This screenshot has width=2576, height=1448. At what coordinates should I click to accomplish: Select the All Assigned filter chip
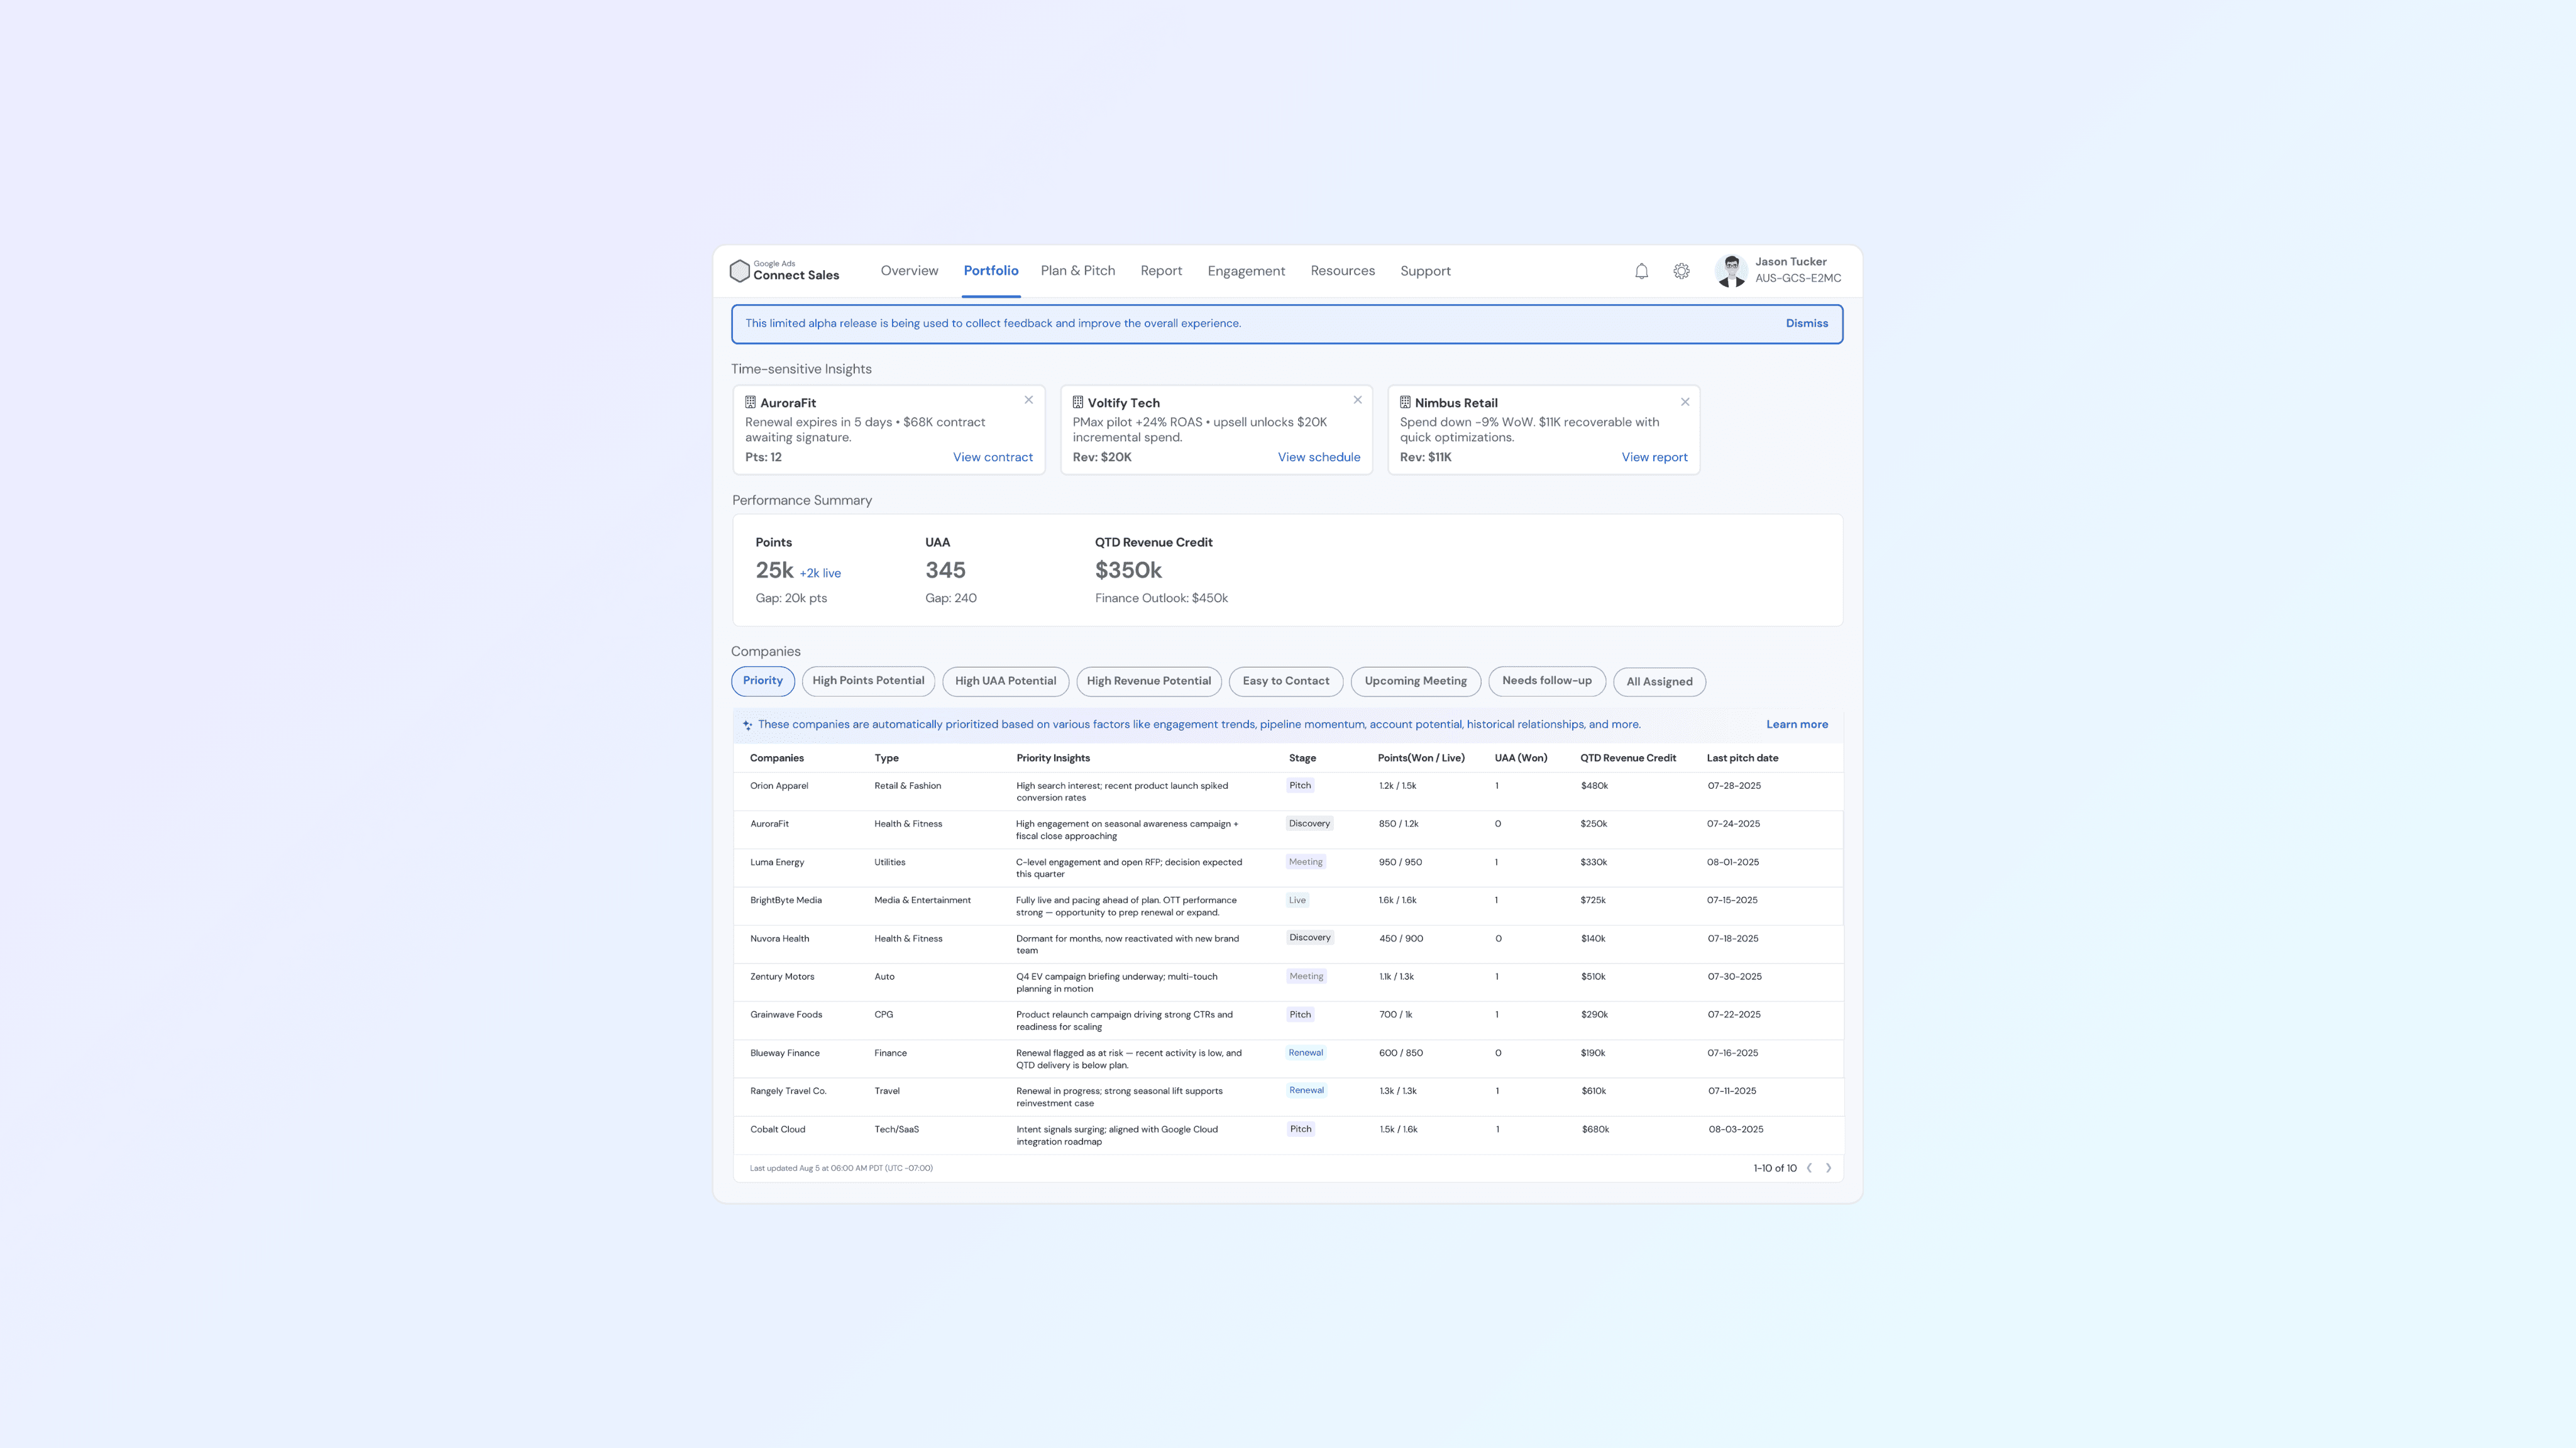click(1659, 682)
